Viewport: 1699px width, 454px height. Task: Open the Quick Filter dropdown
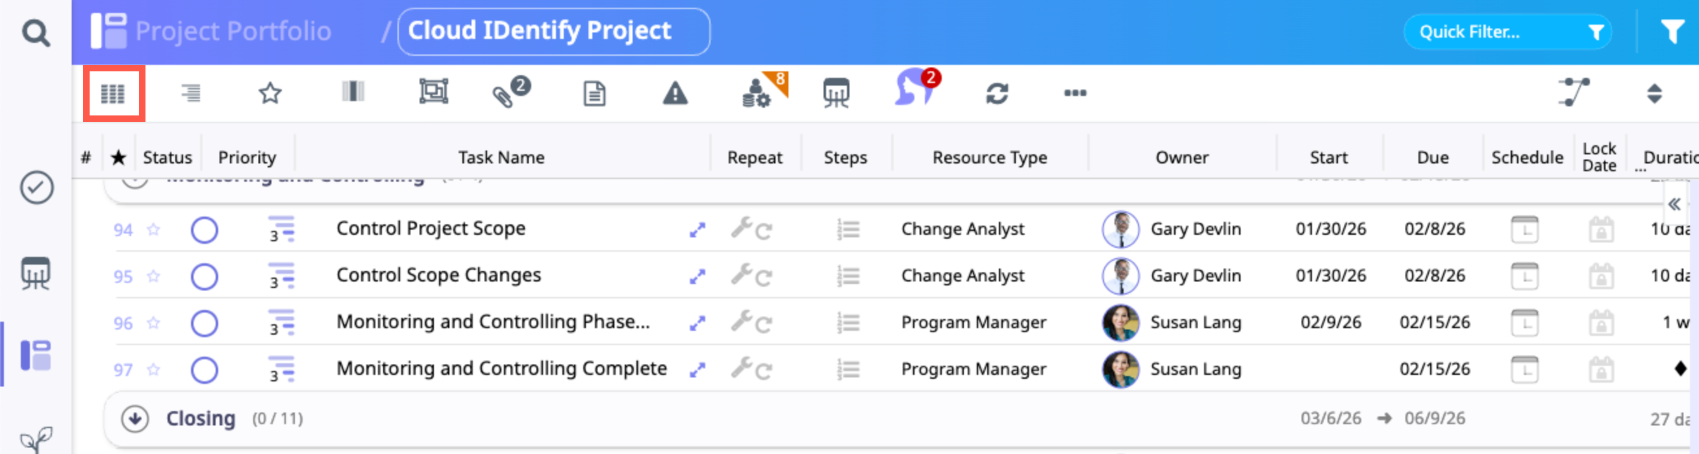point(1507,32)
